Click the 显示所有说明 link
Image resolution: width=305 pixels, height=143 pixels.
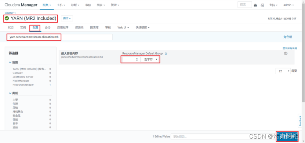pyautogui.click(x=290, y=48)
